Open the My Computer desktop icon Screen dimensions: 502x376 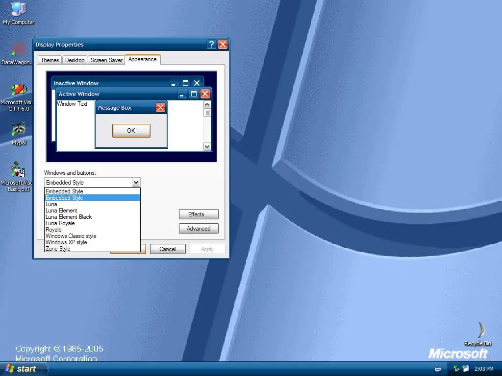click(19, 13)
